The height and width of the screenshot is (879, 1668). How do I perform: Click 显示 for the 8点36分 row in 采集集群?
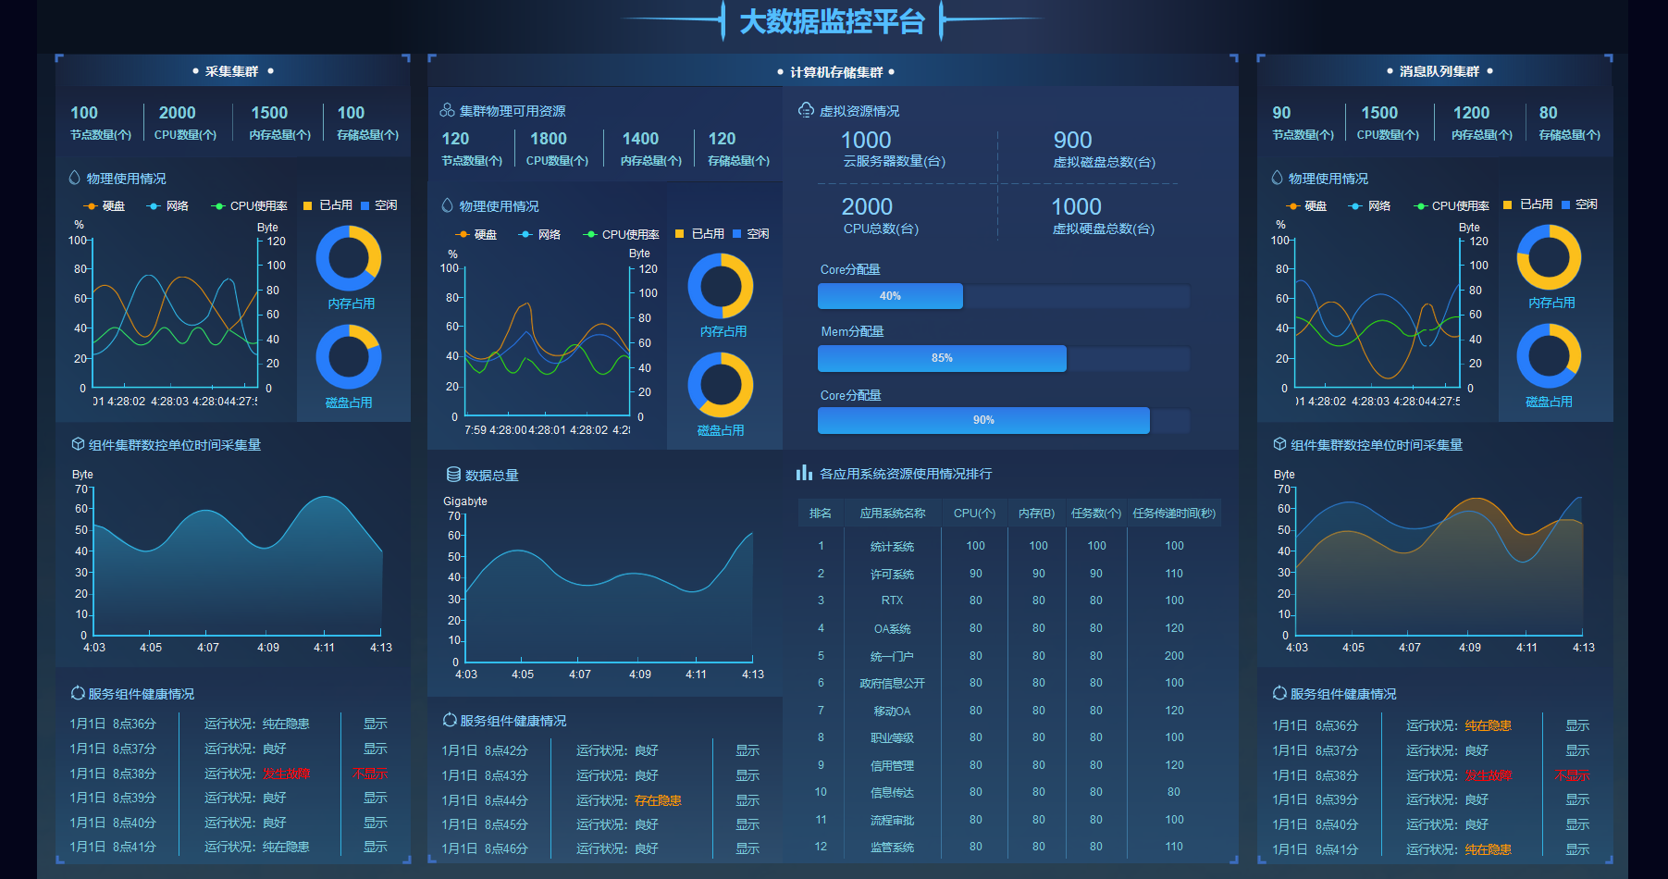376,724
